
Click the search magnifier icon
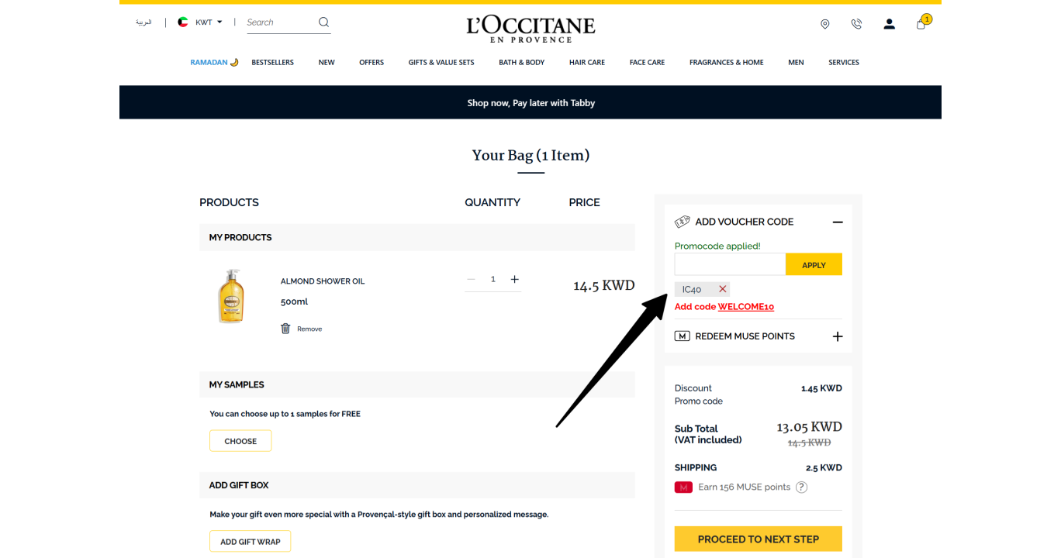click(323, 22)
